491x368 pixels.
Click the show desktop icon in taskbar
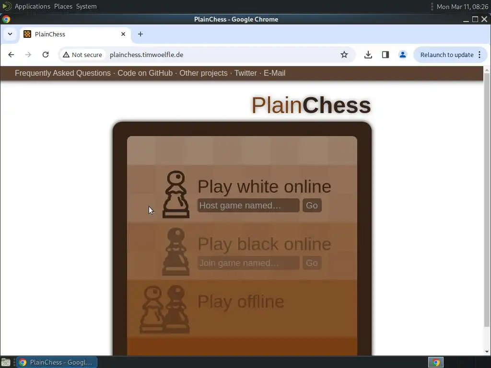[6, 362]
